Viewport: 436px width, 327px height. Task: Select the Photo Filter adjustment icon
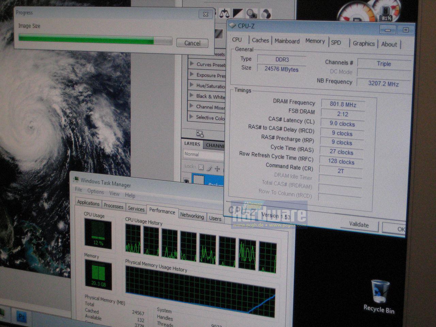point(252,13)
